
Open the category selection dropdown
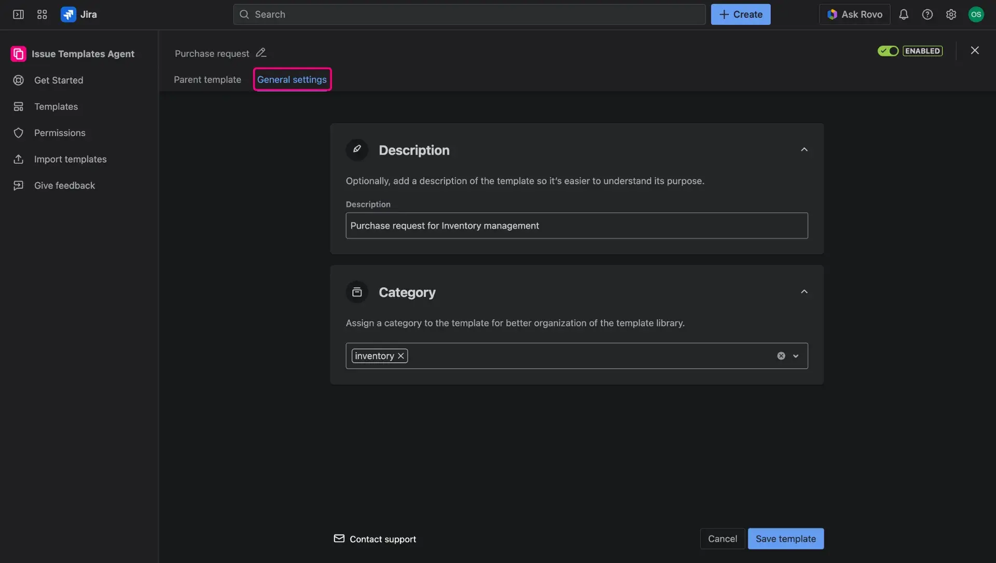tap(795, 356)
